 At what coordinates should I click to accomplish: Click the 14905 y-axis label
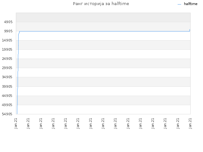click(7, 40)
